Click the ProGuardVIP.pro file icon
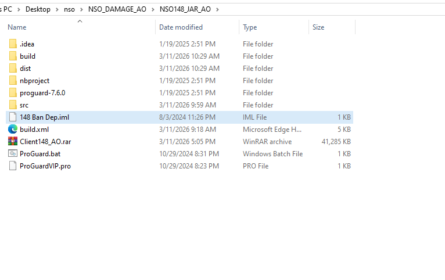445x280 pixels. point(13,166)
